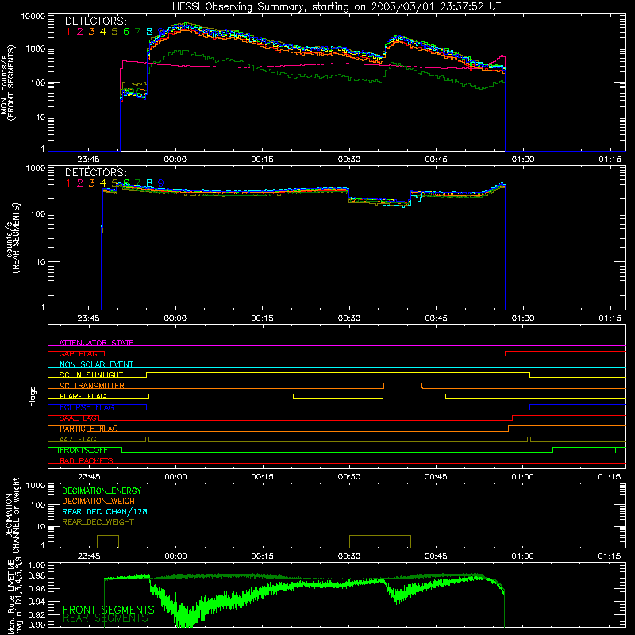Click the 00:45 time label under decimation plot
The height and width of the screenshot is (635, 635).
[436, 556]
